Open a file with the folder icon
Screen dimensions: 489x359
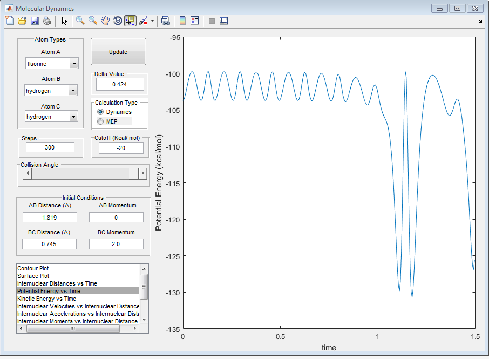click(x=22, y=21)
